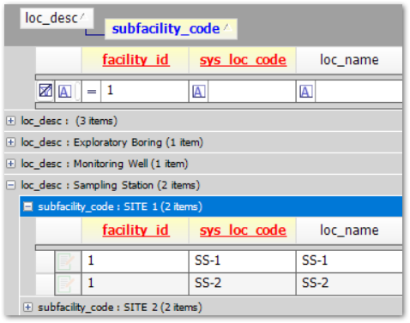Click the facility_id filter field containing 1
Viewport: 410px width, 323px height.
click(x=144, y=91)
